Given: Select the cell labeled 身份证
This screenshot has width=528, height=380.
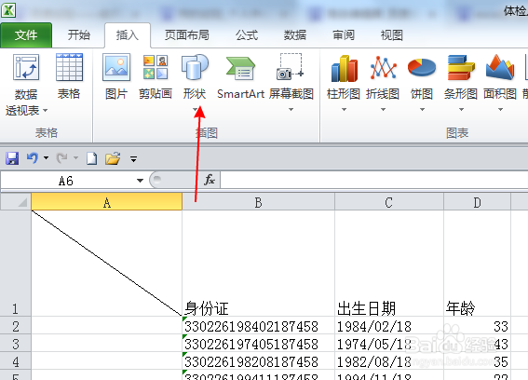Looking at the screenshot, I should pos(258,264).
